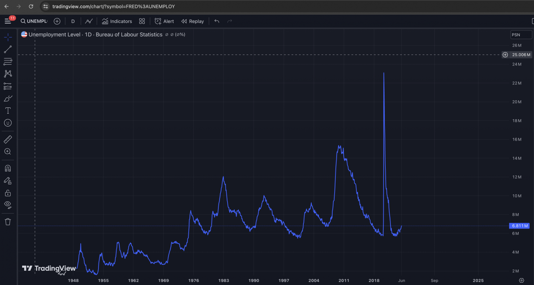This screenshot has height=285, width=534.
Task: Click the add symbol plus icon beside the symbol search
Action: (57, 21)
